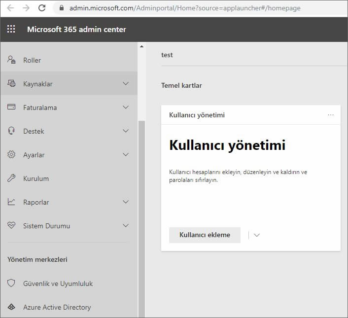Click the Azure Active Directory diamond icon
Viewport: 348px width, 318px height.
coord(11,307)
